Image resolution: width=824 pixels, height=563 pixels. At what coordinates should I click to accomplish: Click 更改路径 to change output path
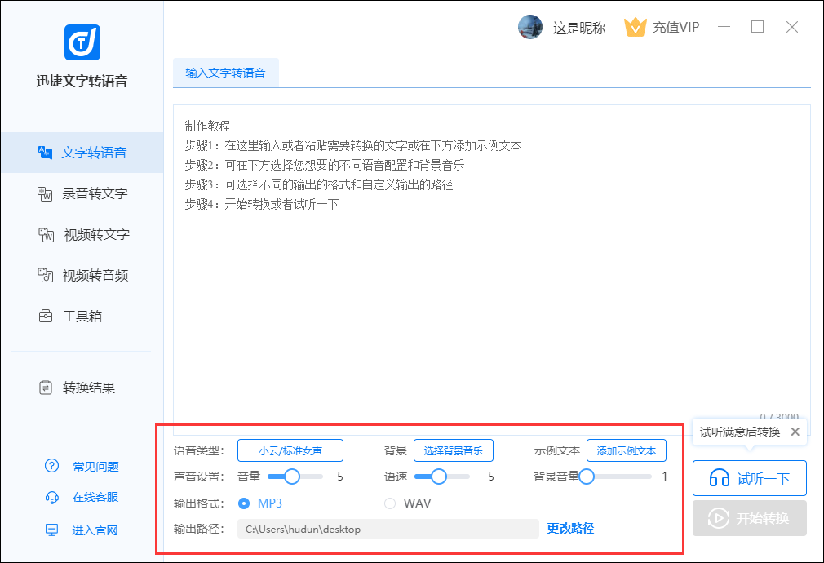[x=569, y=528]
